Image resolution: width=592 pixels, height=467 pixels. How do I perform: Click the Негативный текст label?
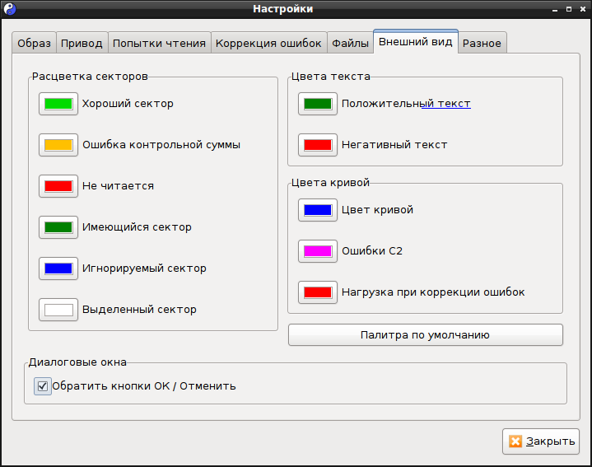pos(394,145)
